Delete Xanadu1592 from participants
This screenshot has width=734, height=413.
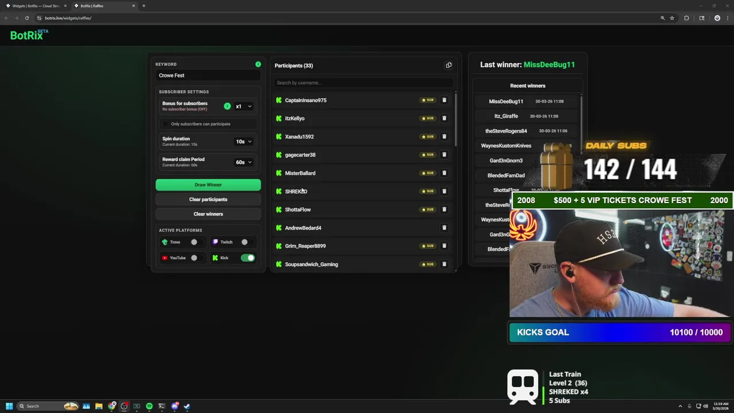(x=444, y=137)
